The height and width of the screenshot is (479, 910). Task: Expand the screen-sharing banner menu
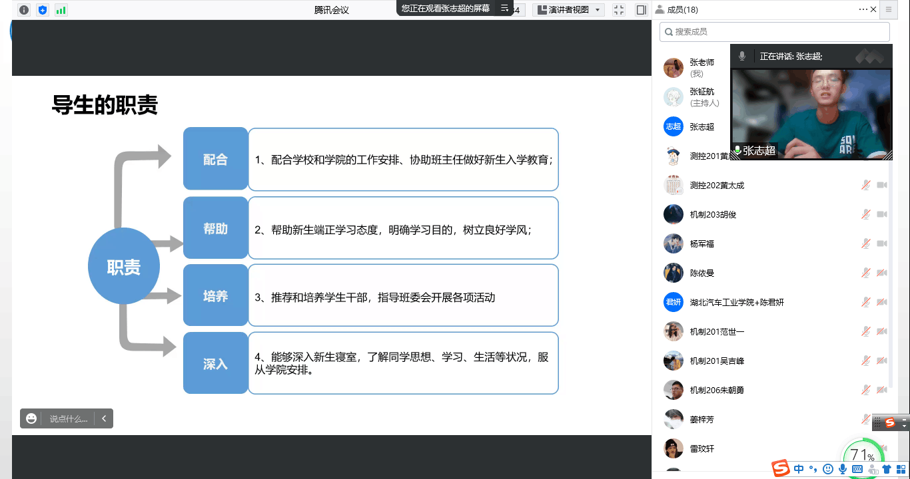click(504, 9)
